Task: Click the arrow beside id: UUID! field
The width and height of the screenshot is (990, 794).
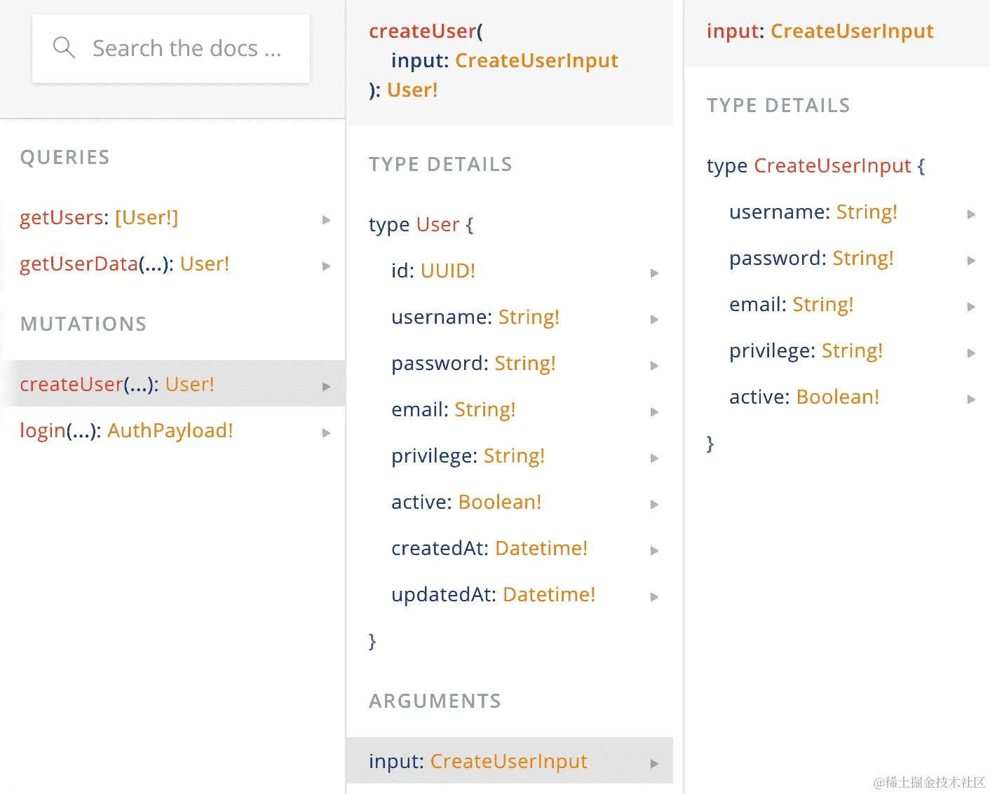Action: pyautogui.click(x=654, y=273)
